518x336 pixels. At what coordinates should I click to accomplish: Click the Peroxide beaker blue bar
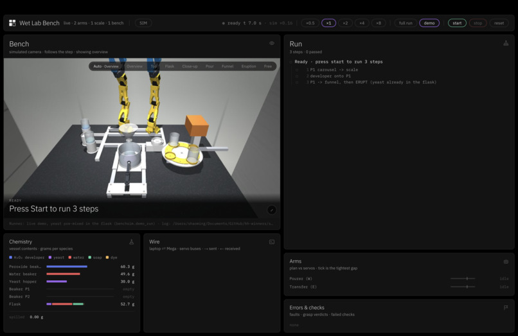pos(67,266)
